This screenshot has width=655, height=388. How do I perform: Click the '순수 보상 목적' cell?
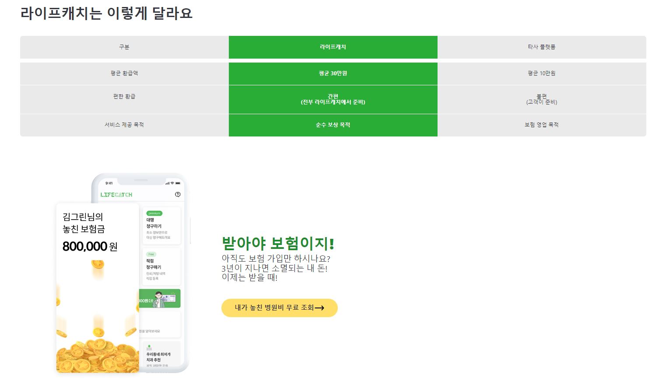tap(333, 125)
